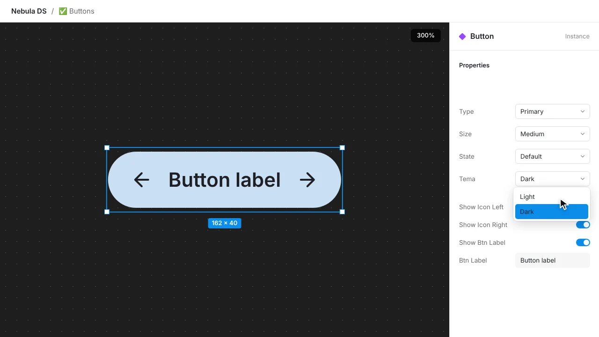Disable the Show Btn Label switch
The width and height of the screenshot is (599, 337).
tap(583, 242)
